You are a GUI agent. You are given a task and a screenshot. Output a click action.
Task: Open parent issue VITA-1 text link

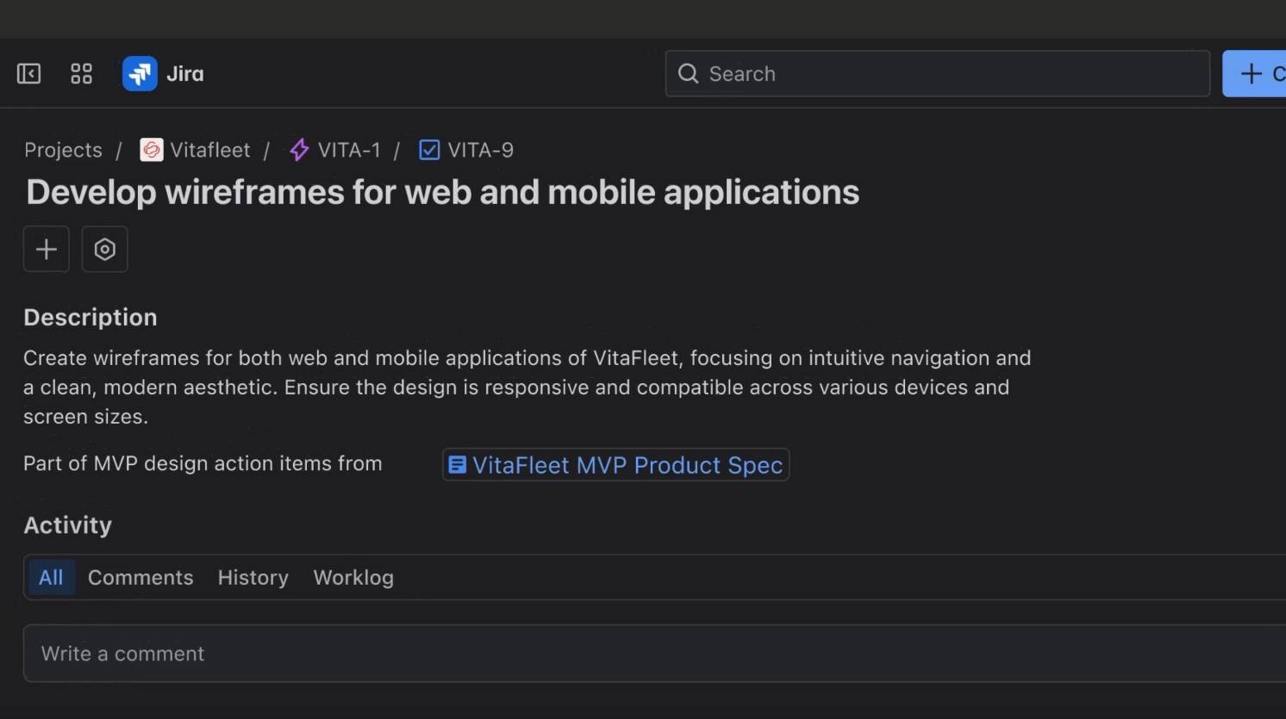tap(349, 150)
